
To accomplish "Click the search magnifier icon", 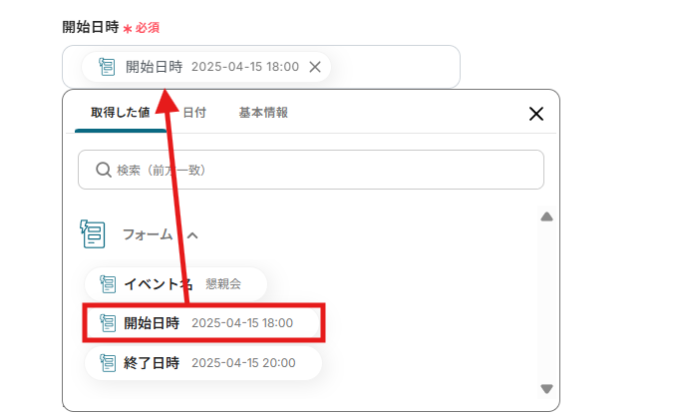I will pos(103,171).
